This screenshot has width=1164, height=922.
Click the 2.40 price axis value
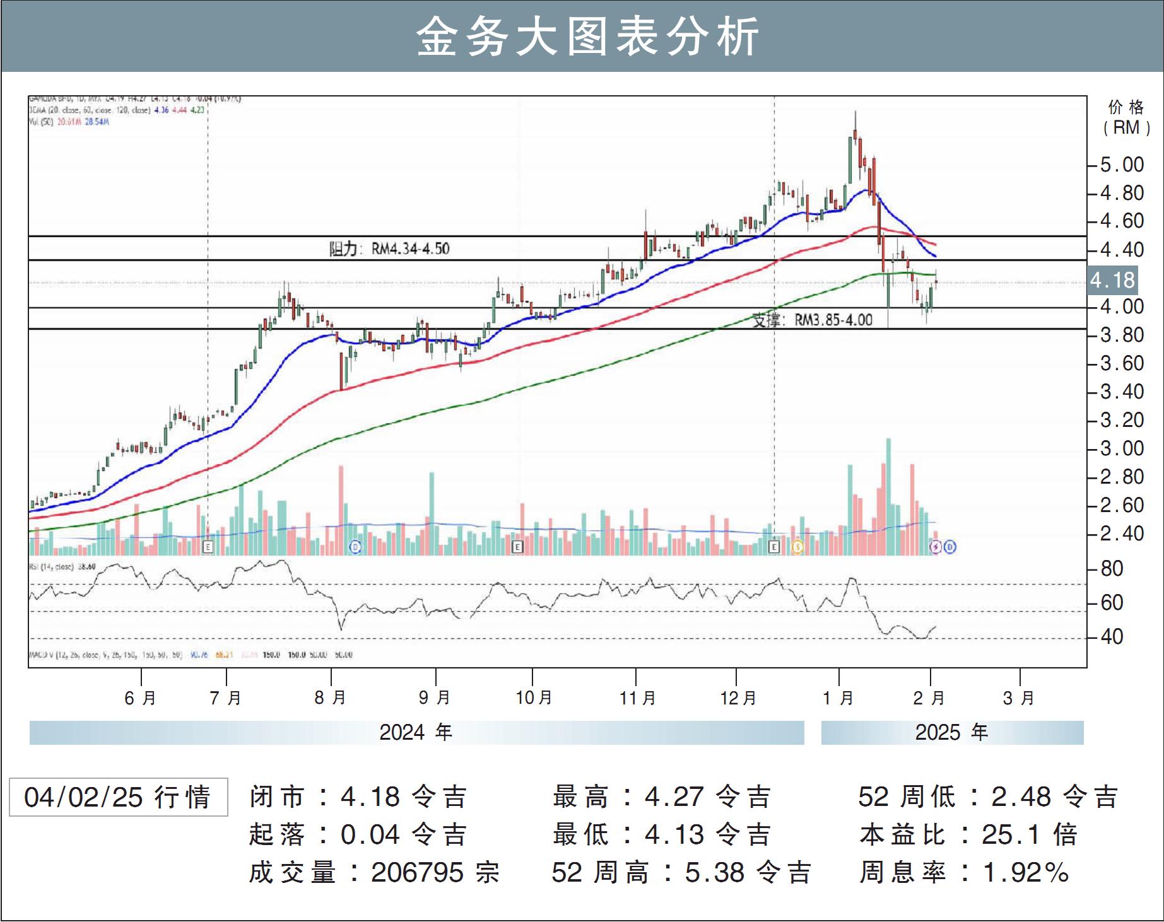[1122, 534]
